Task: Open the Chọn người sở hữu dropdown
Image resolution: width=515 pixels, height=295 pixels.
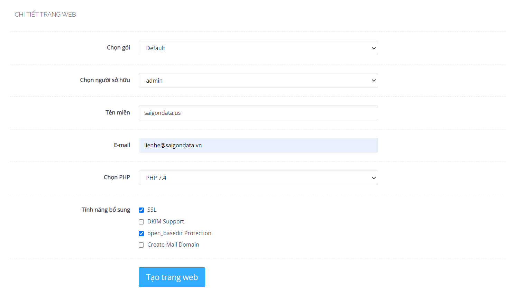Action: (x=258, y=81)
